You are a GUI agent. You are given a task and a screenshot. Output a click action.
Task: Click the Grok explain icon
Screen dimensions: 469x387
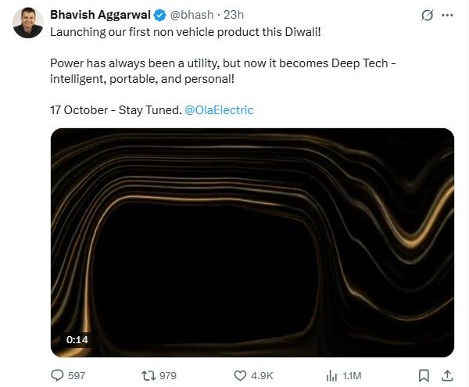point(427,15)
